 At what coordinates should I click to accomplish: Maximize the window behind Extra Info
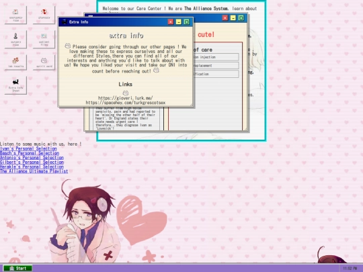click(241, 18)
